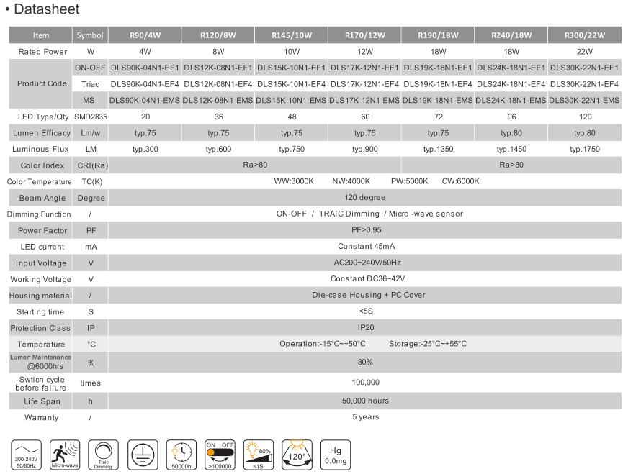
Task: Select the 5 years warranty cell
Action: pyautogui.click(x=364, y=417)
